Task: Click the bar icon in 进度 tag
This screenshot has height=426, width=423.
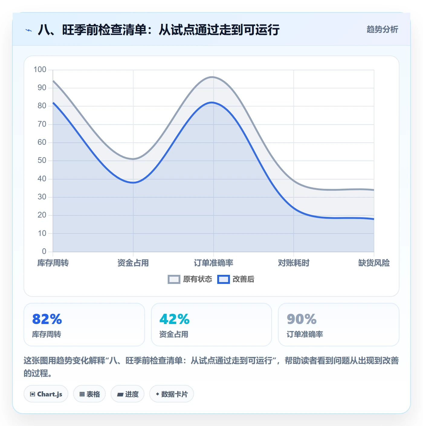Action: 120,394
